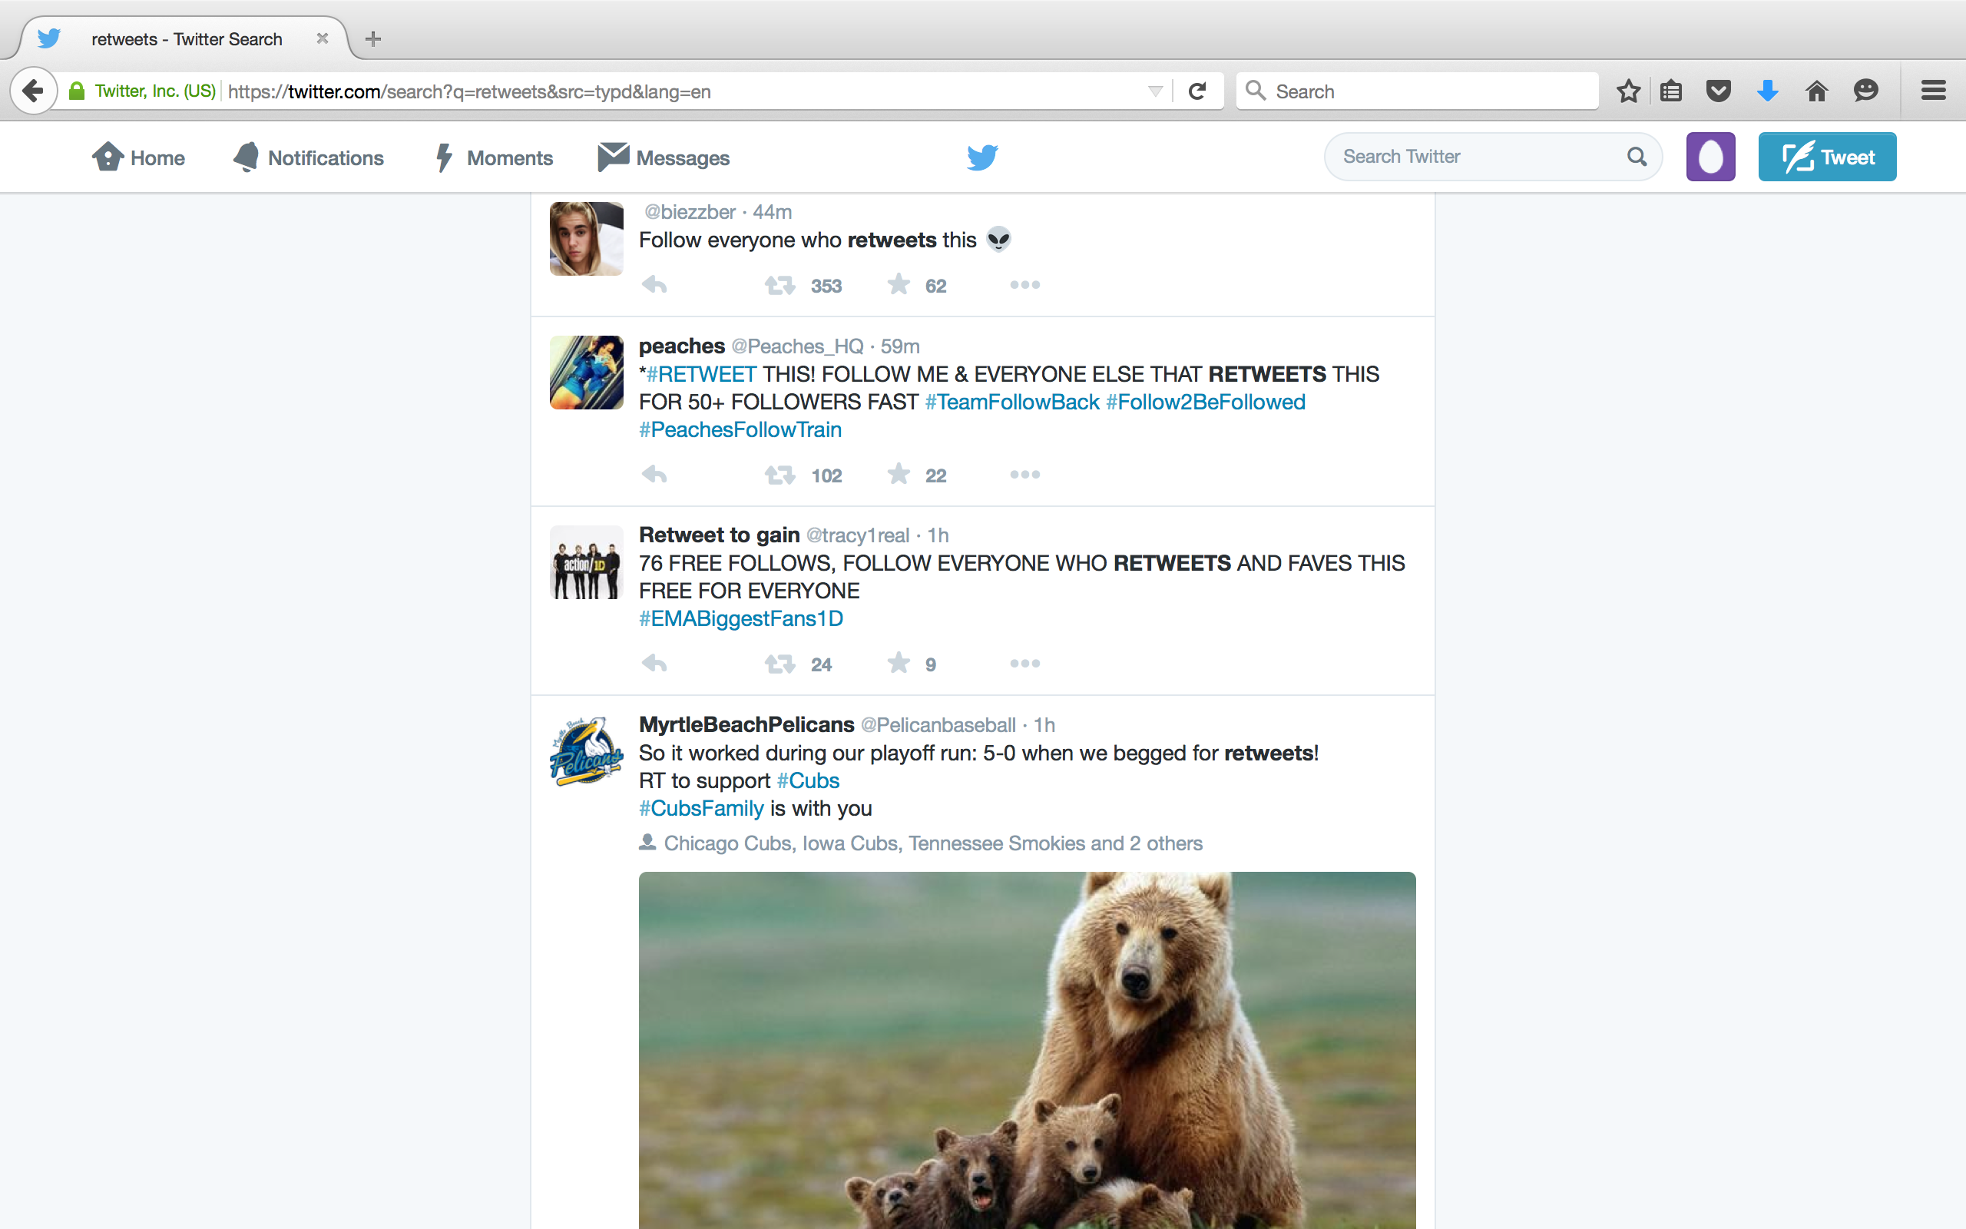Expand the URL bar history dropdown

click(1155, 91)
